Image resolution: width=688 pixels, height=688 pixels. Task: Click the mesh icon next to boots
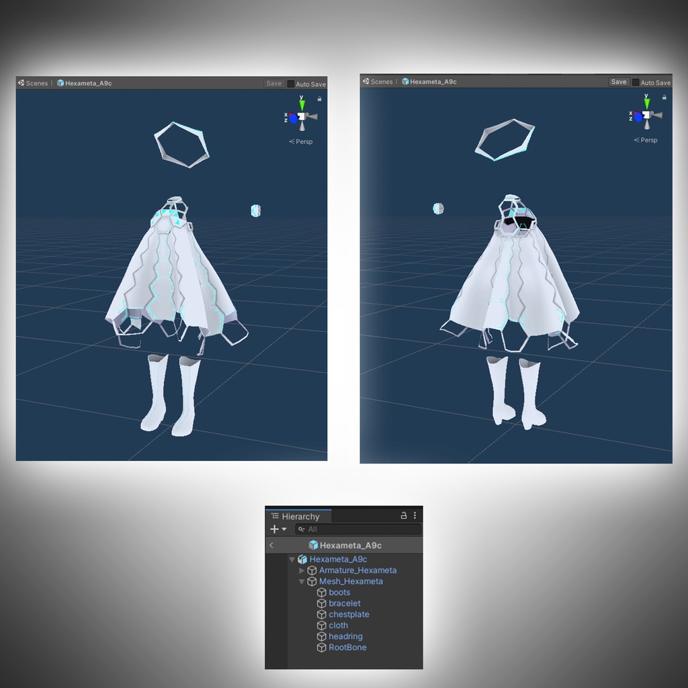[322, 592]
